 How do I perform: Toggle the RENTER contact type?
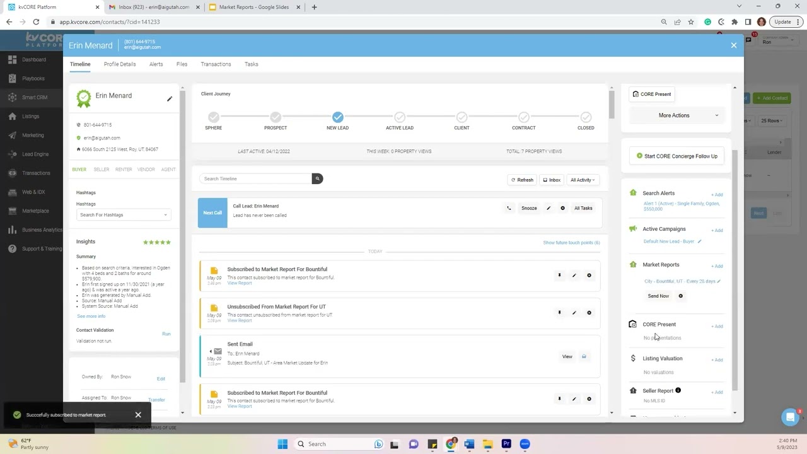(124, 170)
